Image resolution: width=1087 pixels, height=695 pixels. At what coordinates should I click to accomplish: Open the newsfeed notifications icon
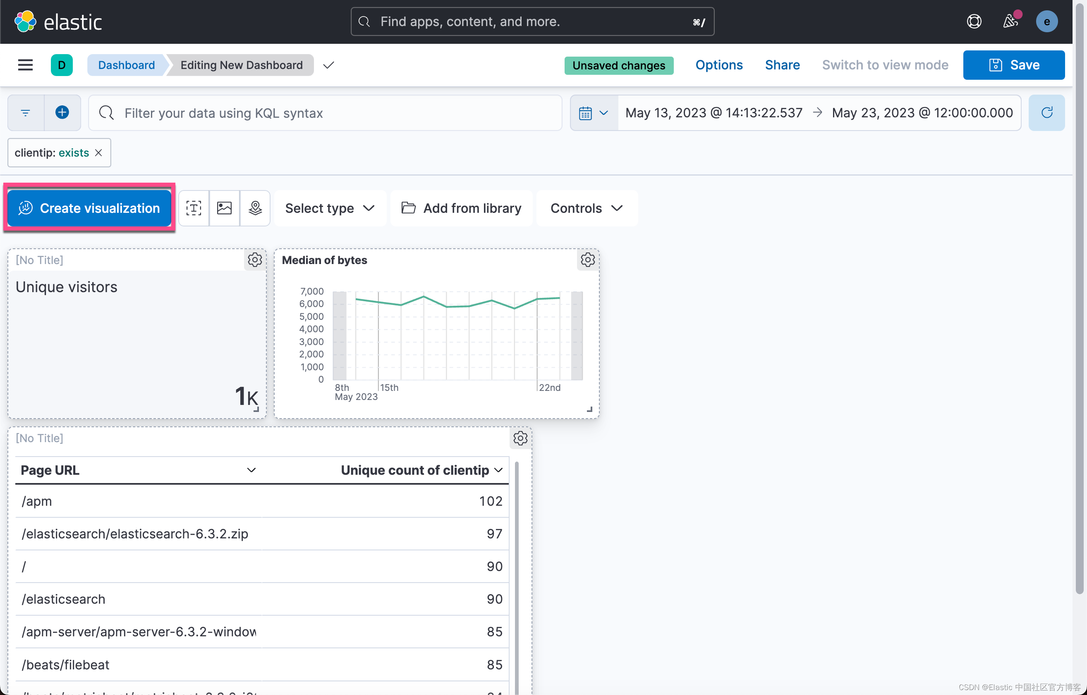click(x=1010, y=21)
